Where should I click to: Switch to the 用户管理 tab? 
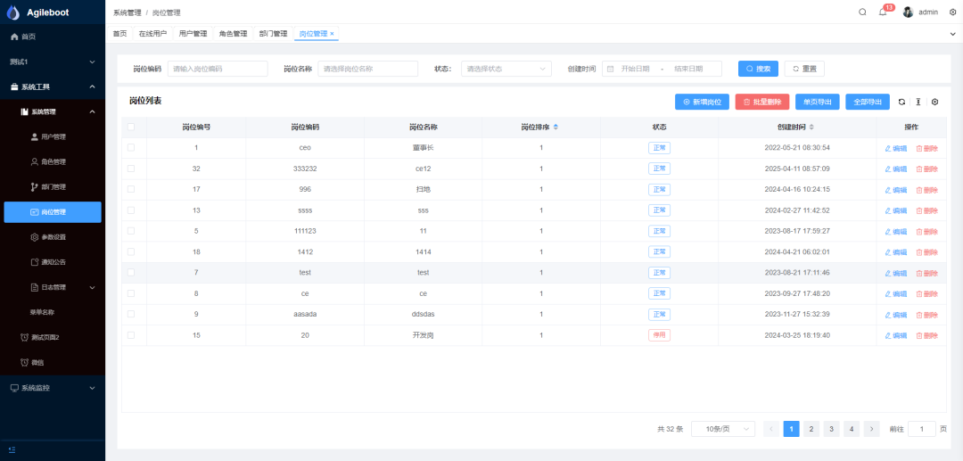tap(193, 34)
